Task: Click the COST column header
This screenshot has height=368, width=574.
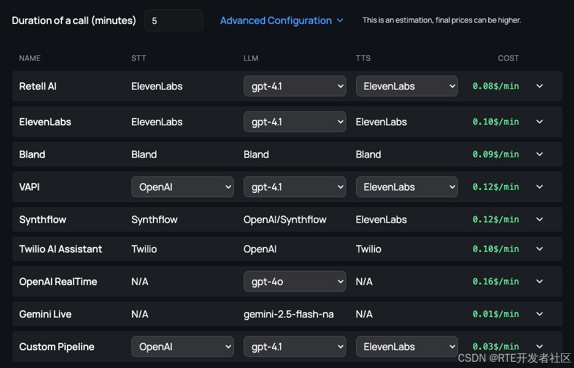Action: [508, 58]
